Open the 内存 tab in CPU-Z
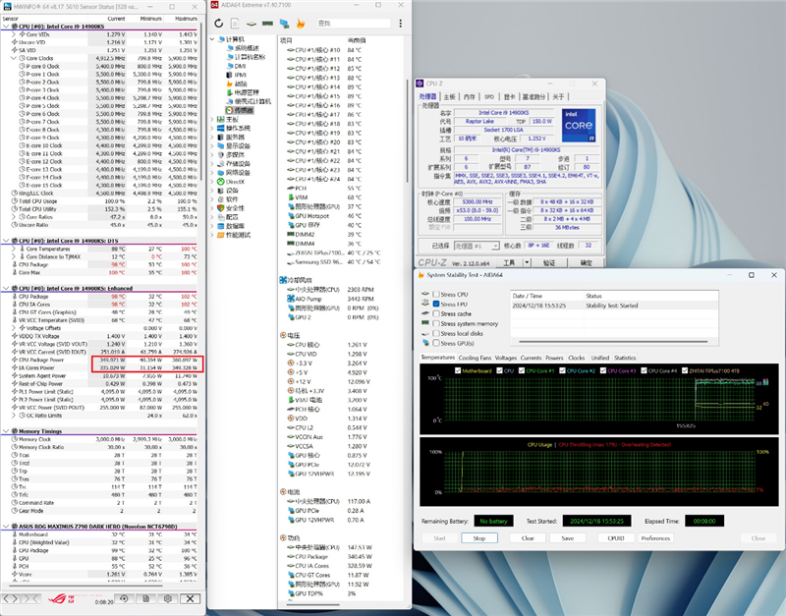 (470, 96)
